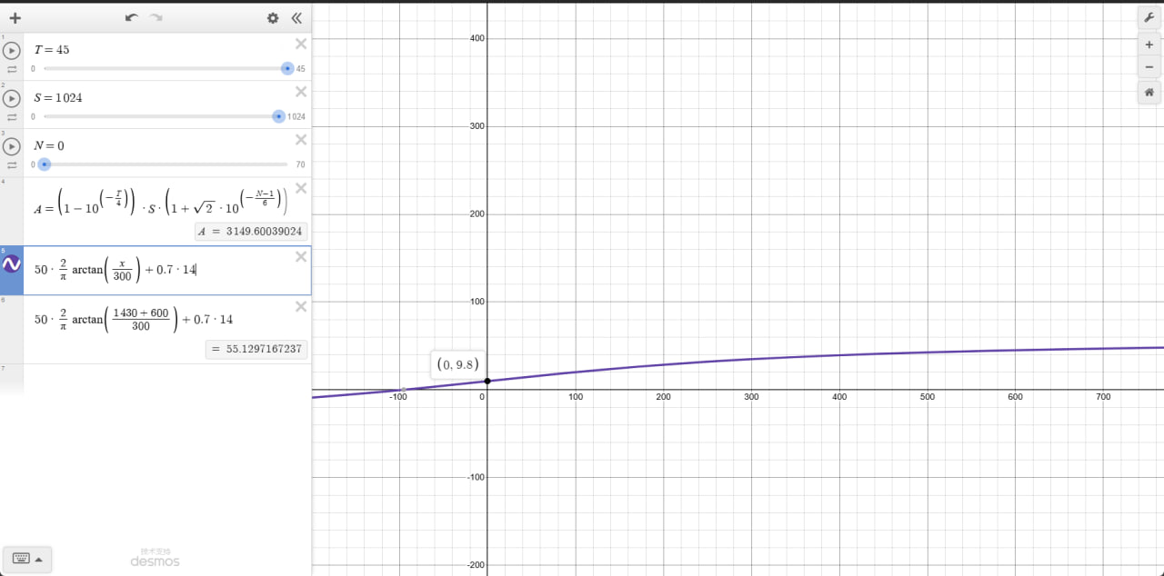
Task: Play the T slider animation
Action: click(x=12, y=51)
